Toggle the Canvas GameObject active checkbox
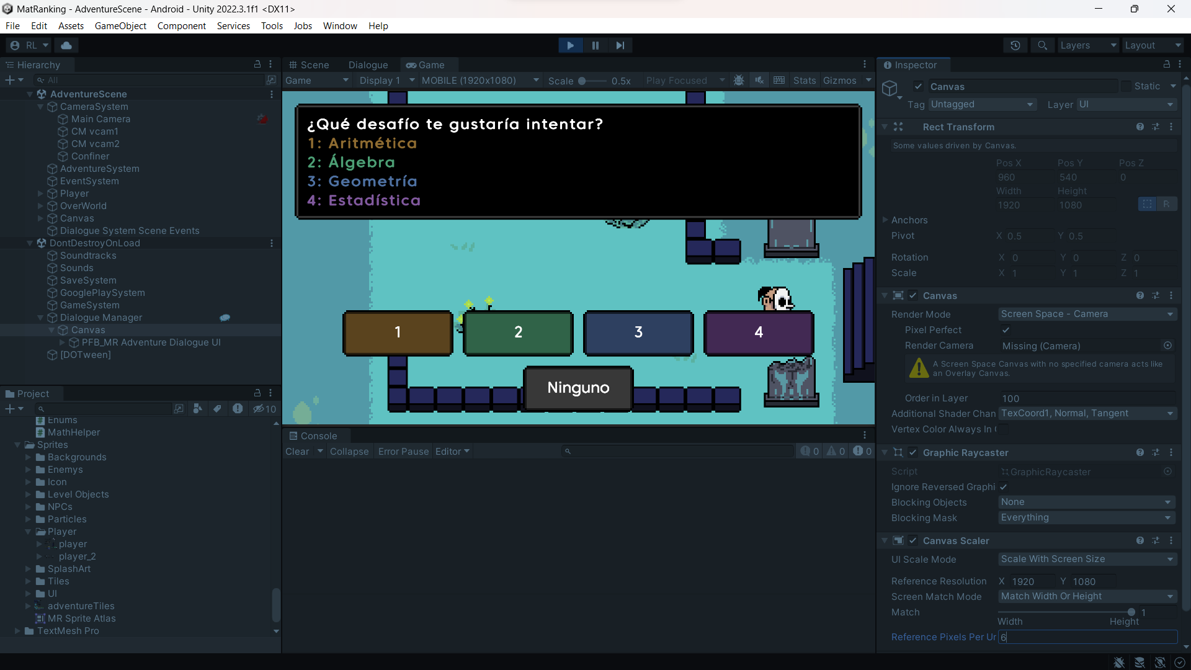Screen dimensions: 1191x670 point(919,87)
